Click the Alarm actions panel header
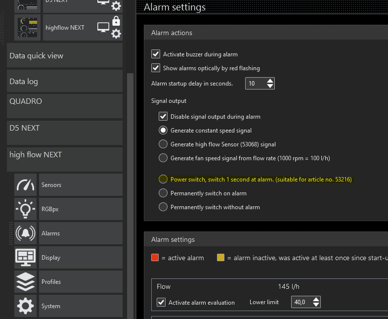The image size is (388, 319). coord(266,33)
